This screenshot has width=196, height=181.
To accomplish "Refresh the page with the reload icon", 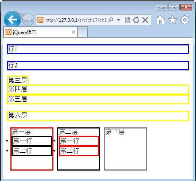I will pyautogui.click(x=136, y=20).
